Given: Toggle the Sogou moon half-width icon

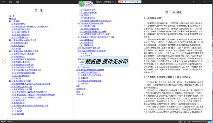Looking at the screenshot, I should 125,2.
